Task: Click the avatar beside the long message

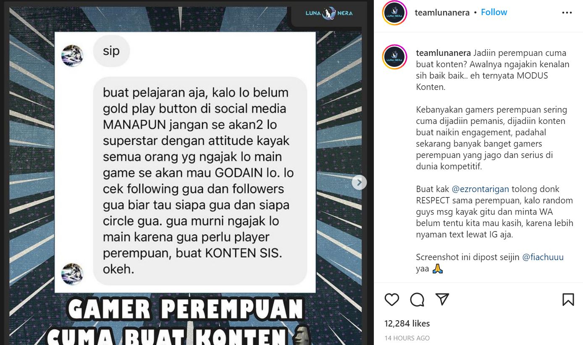Action: point(72,274)
